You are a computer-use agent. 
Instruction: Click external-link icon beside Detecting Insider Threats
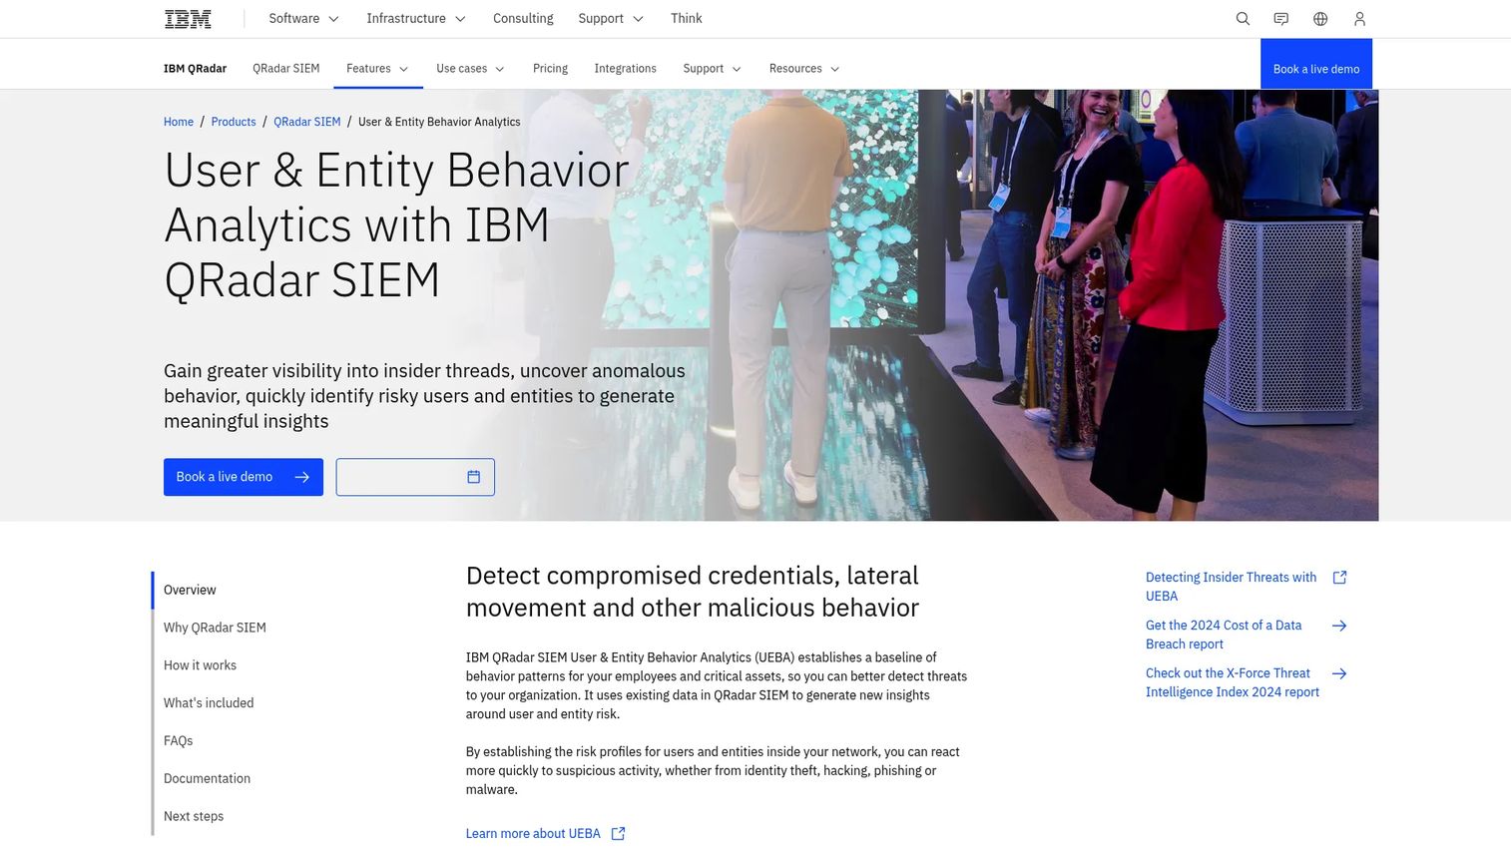[x=1339, y=578]
